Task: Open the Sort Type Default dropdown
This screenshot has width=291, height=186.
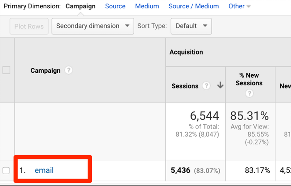Action: (191, 26)
